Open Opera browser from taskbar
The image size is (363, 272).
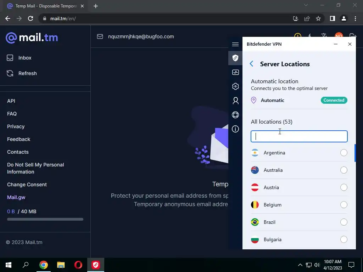[78, 265]
